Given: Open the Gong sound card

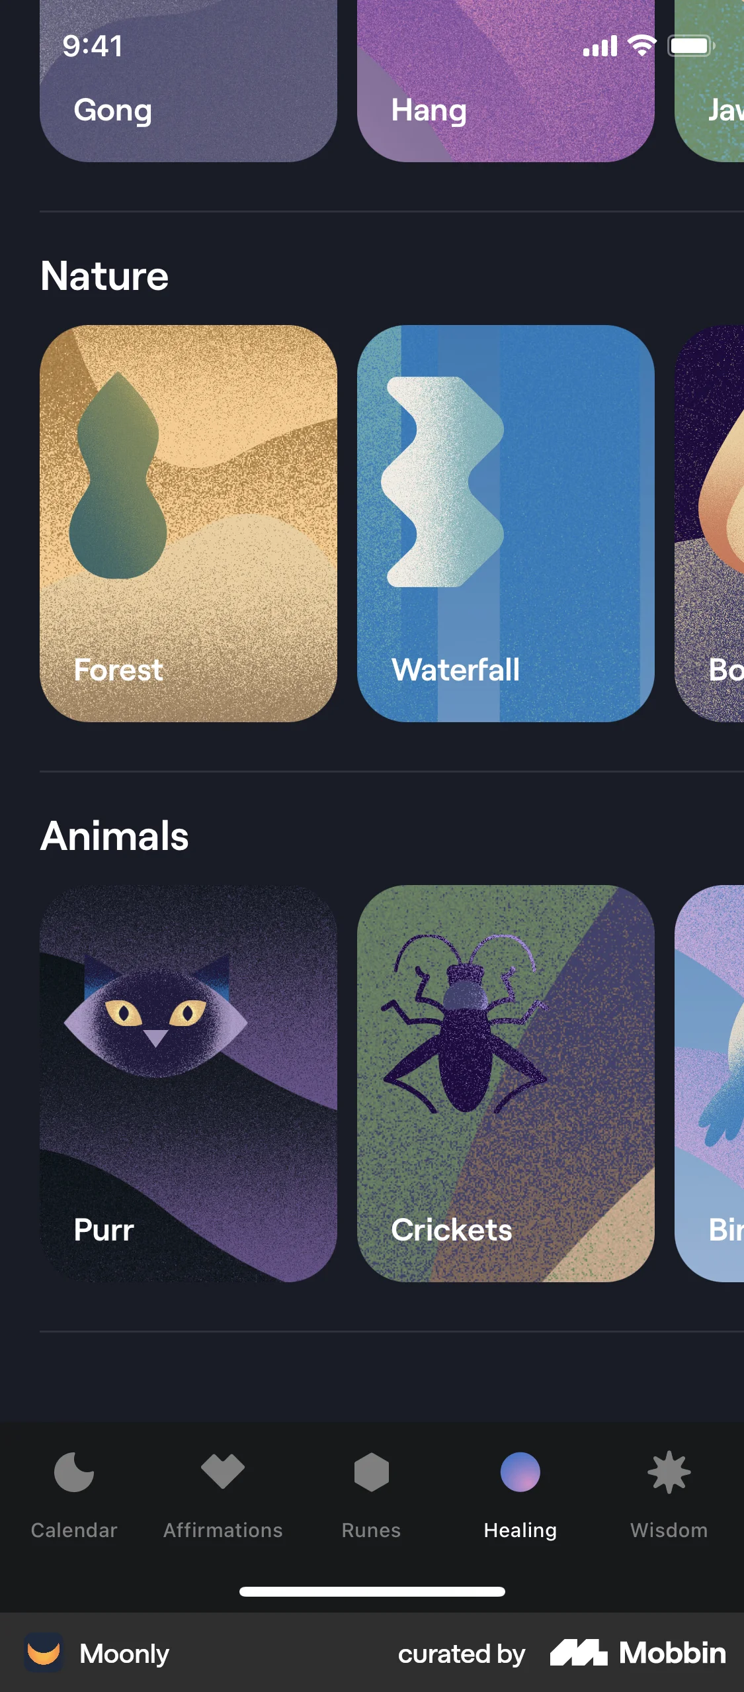Looking at the screenshot, I should pos(188,81).
